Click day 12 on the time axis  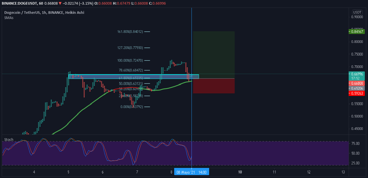tap(309, 172)
